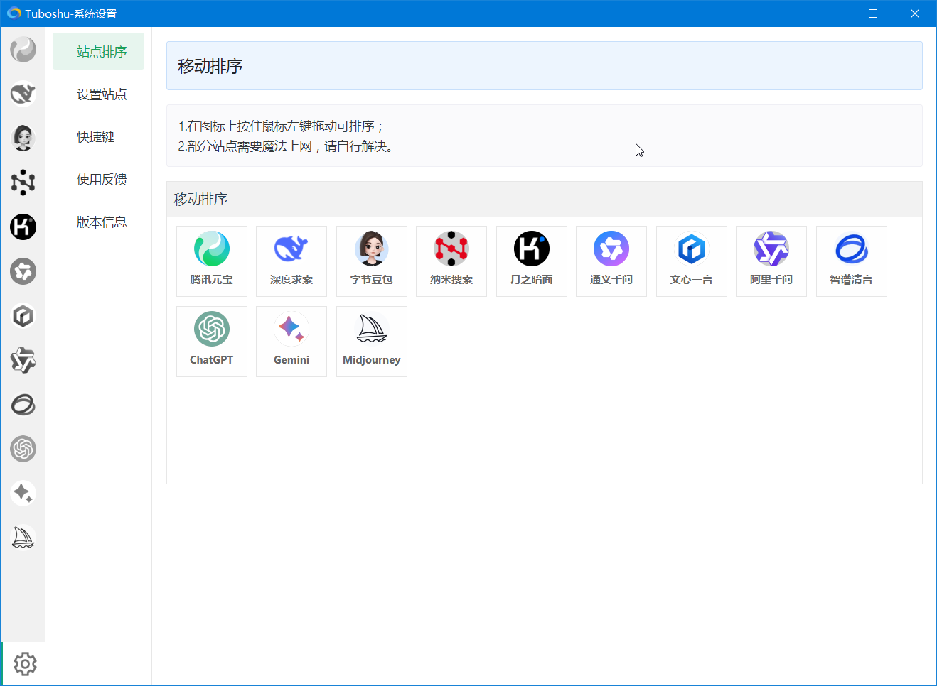Minimize the Tuboshu settings window
The height and width of the screenshot is (686, 937).
tap(832, 13)
